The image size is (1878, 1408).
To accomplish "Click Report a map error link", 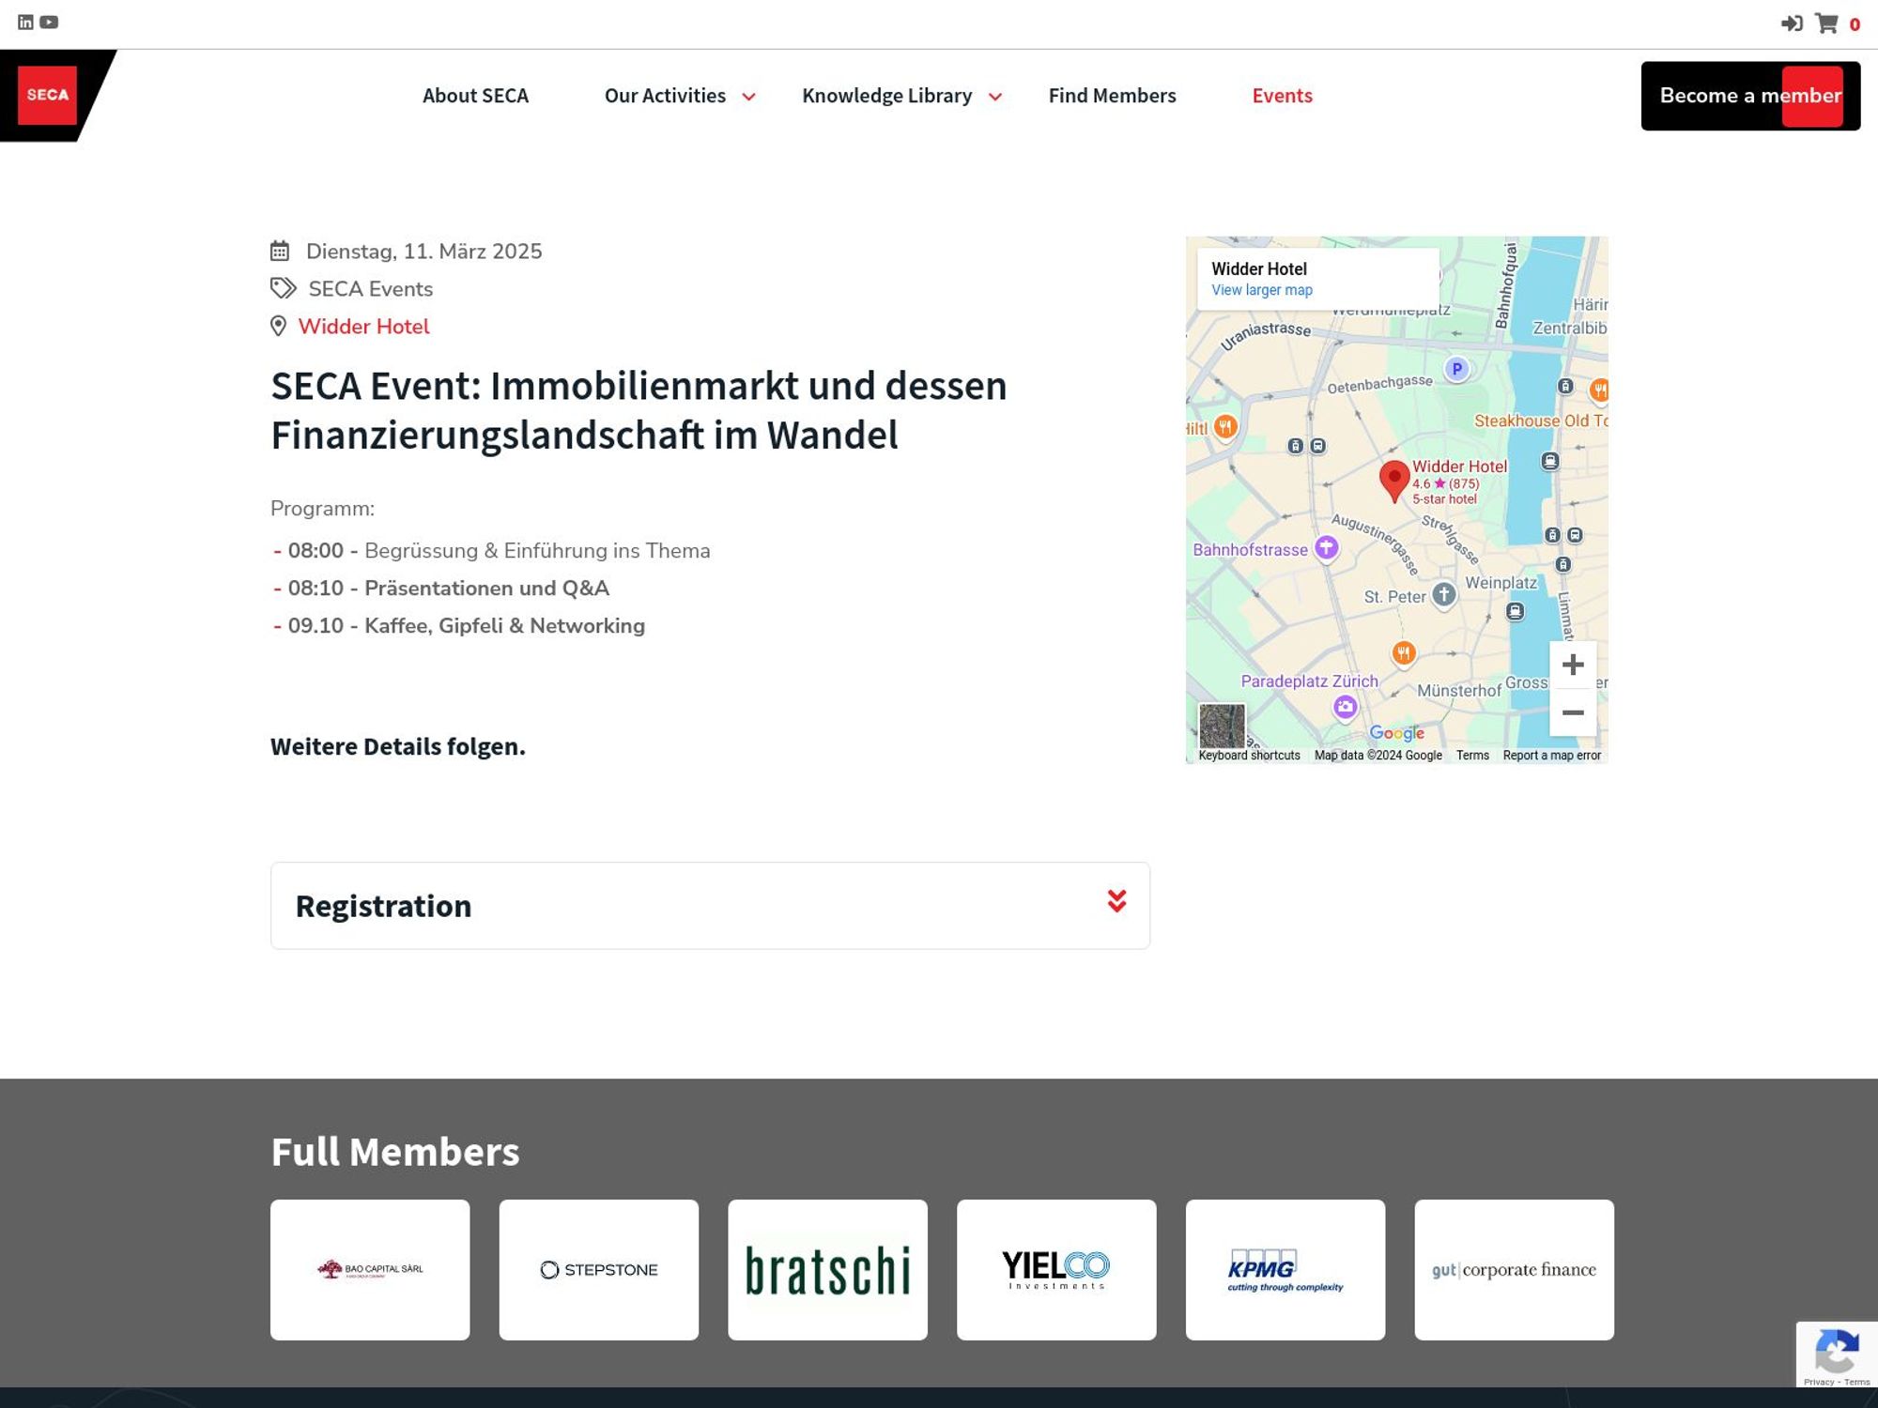I will point(1551,756).
